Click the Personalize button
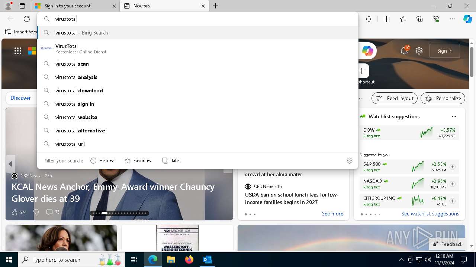This screenshot has height=267, width=476. click(x=443, y=98)
